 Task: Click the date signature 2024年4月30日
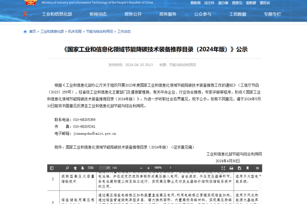pyautogui.click(x=228, y=161)
